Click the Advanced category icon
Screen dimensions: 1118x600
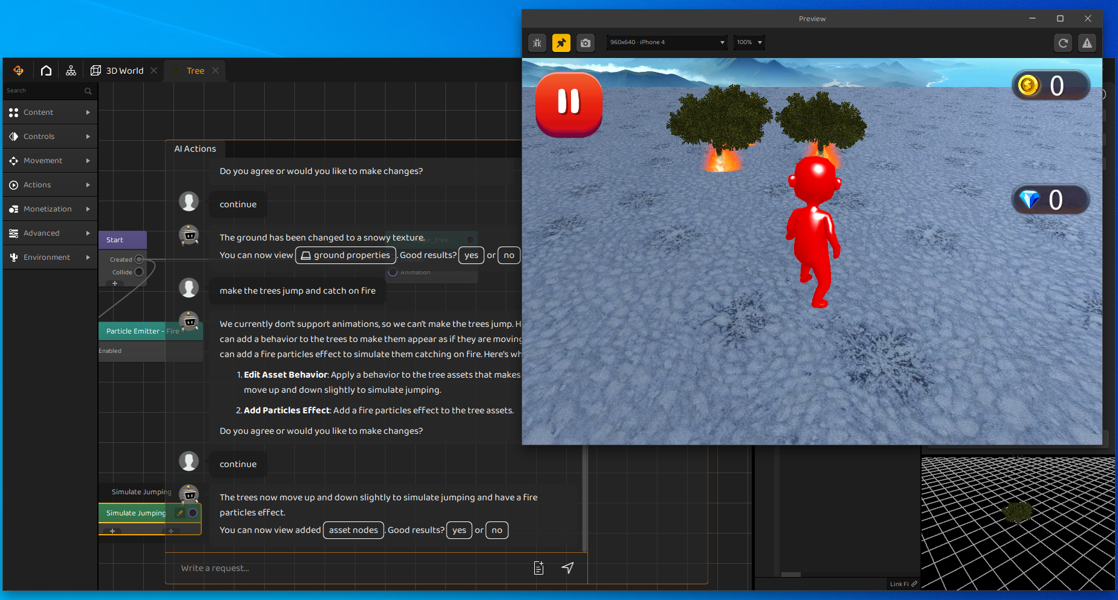pyautogui.click(x=14, y=233)
